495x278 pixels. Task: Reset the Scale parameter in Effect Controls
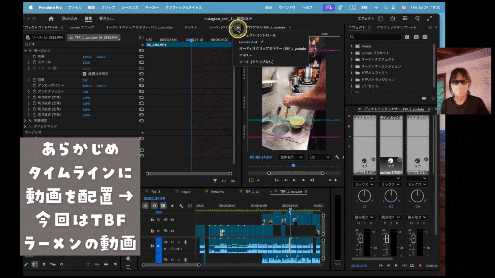coord(142,62)
